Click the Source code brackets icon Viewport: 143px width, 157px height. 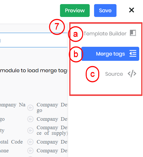[132, 74]
